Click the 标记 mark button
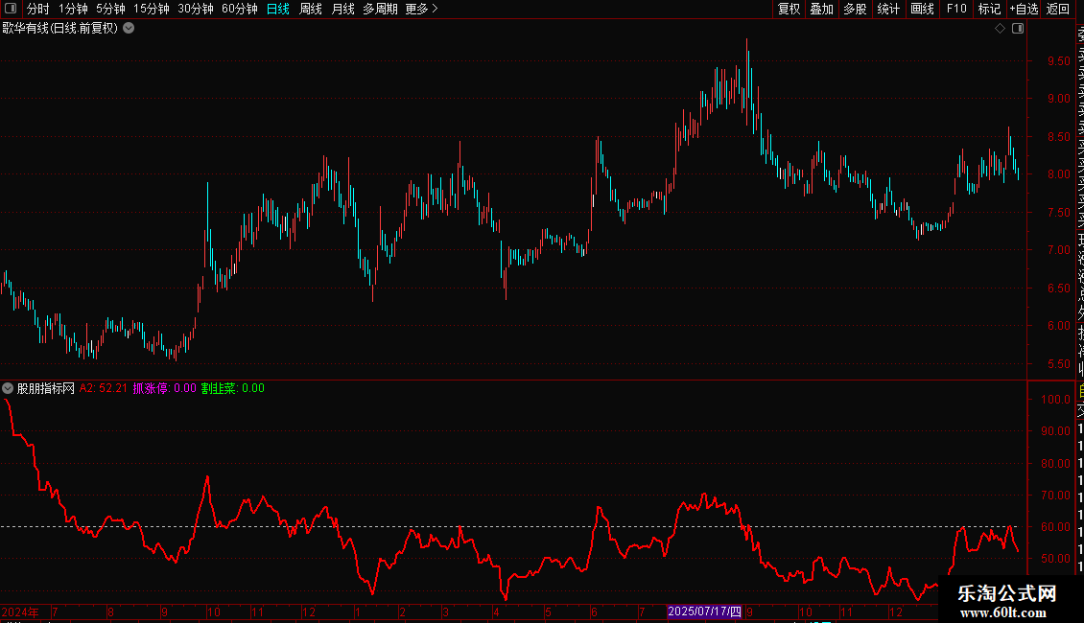This screenshot has width=1084, height=623. click(x=989, y=9)
